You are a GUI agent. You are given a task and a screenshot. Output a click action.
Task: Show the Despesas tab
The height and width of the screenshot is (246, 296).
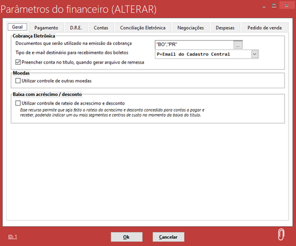225,28
